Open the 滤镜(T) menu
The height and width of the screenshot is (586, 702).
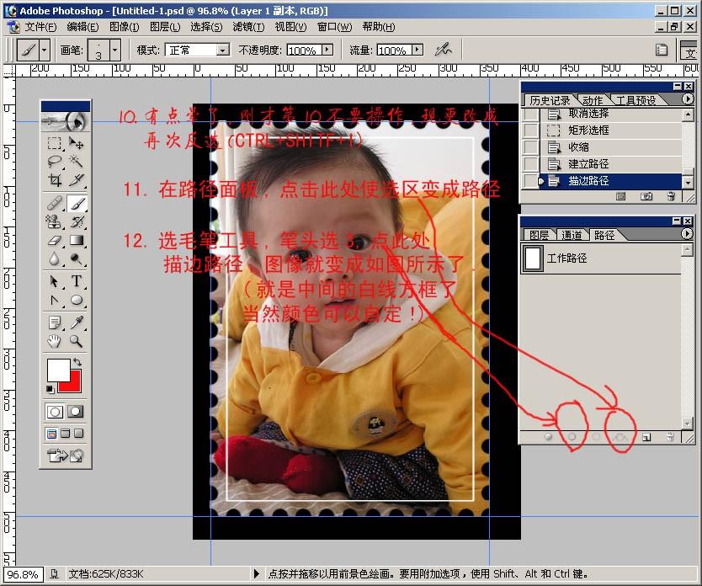pyautogui.click(x=248, y=27)
